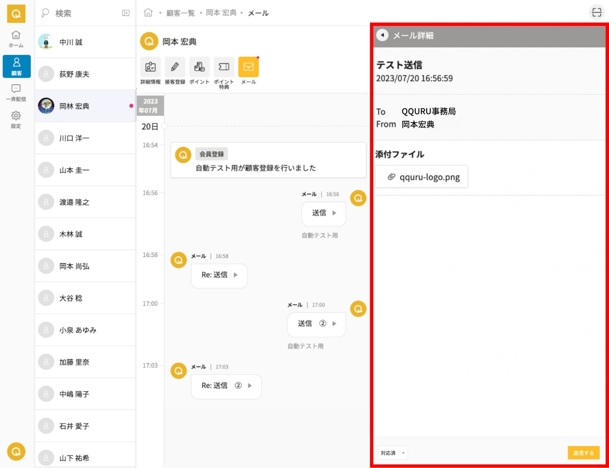This screenshot has height=468, width=609.
Task: Click the 詳細情報 customer detail icon
Action: 150,67
